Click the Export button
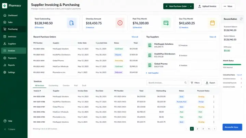Viewport: 246px width, 138px height. pyautogui.click(x=210, y=82)
